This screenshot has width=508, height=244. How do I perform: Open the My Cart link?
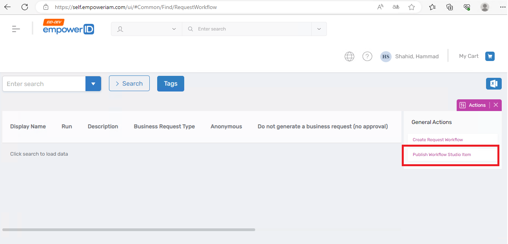coord(469,56)
